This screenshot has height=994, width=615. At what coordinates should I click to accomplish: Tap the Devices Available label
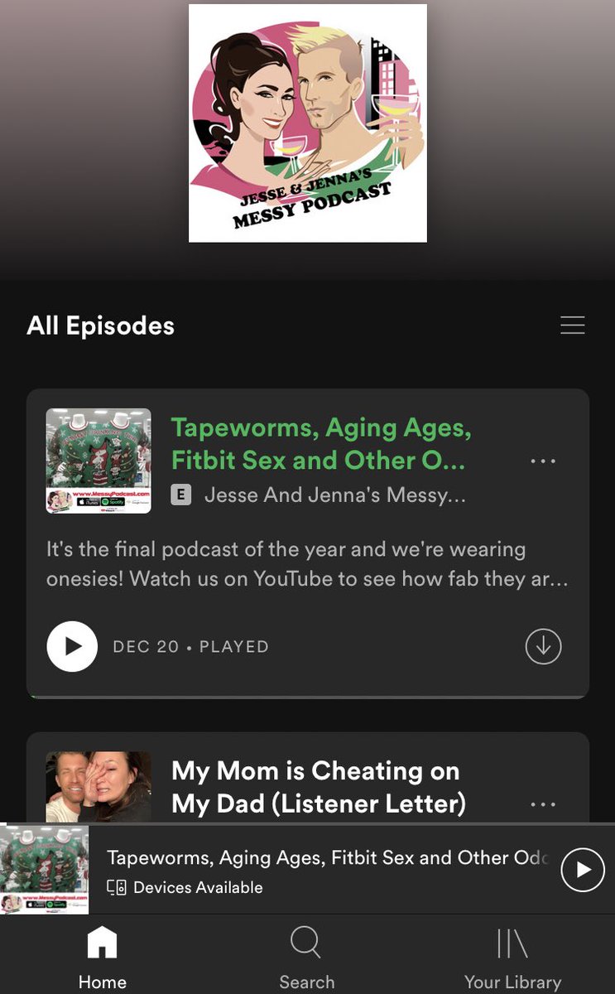click(198, 887)
